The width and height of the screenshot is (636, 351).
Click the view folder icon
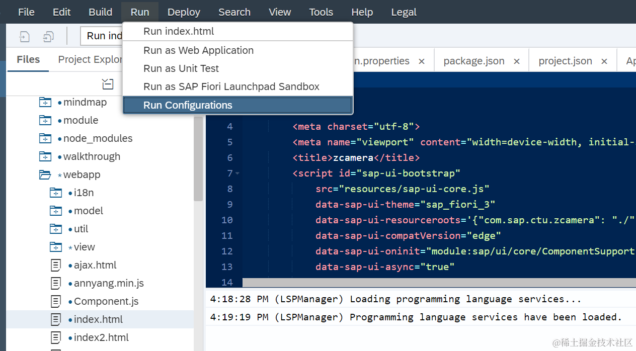[x=56, y=247]
